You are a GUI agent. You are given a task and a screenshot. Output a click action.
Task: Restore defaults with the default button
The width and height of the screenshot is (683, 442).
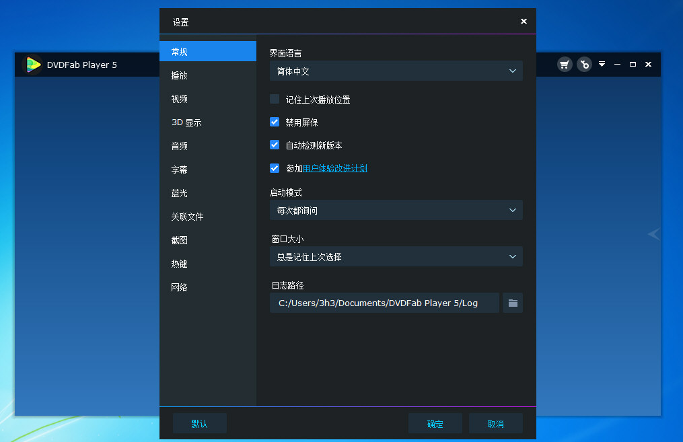tap(199, 423)
